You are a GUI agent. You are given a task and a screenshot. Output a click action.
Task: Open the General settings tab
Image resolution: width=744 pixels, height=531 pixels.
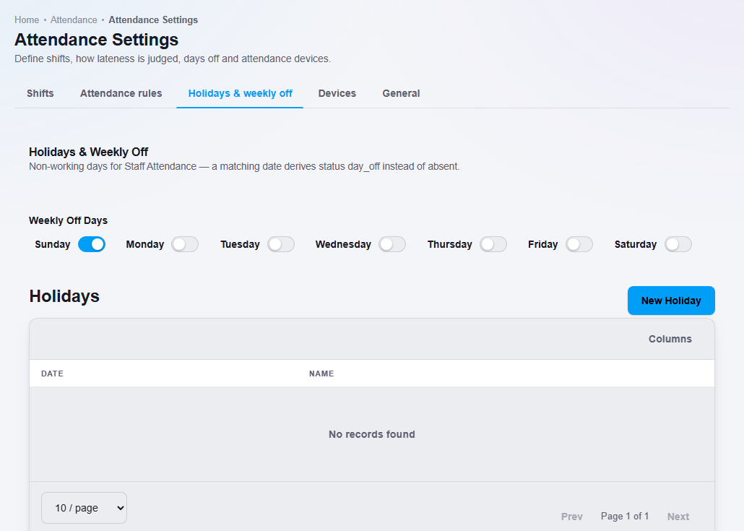401,93
